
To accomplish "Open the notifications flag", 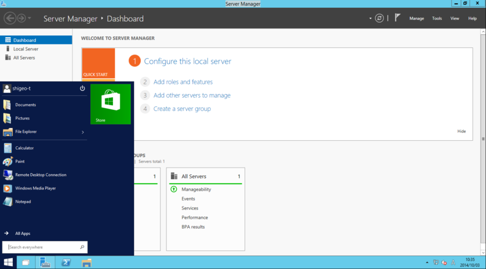I will 397,18.
